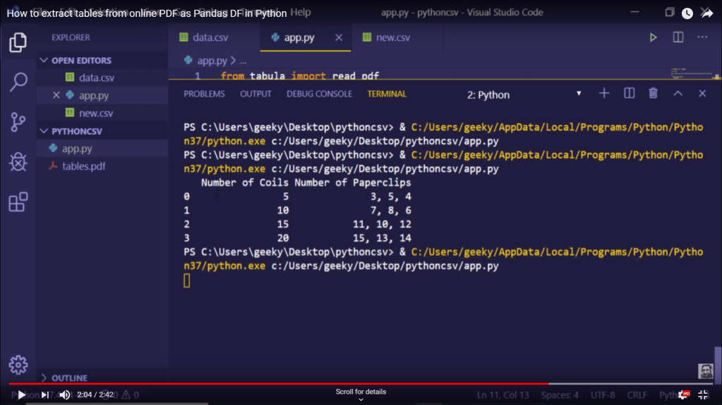
Task: Open the terminal selector dropdown '2: Python'
Action: pos(524,94)
